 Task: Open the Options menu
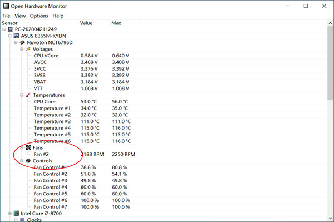[x=39, y=16]
